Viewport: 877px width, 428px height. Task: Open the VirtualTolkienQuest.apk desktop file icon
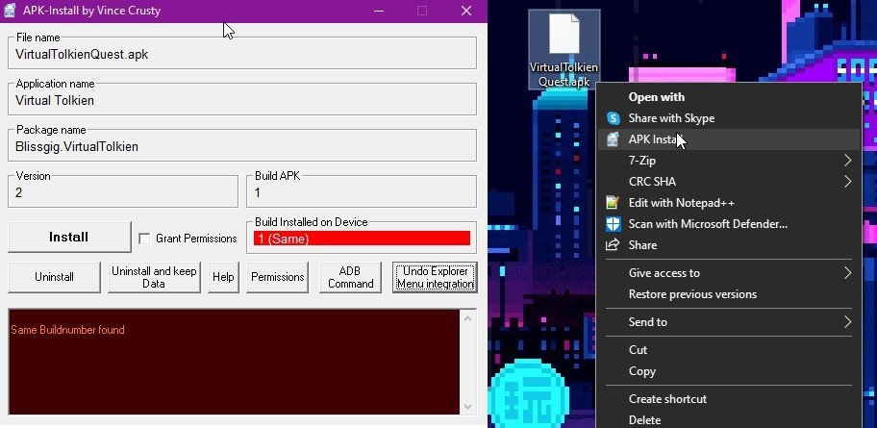tap(564, 37)
